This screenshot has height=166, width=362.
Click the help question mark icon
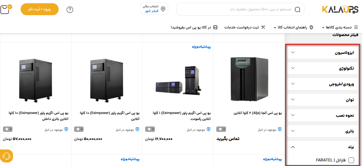point(70,10)
